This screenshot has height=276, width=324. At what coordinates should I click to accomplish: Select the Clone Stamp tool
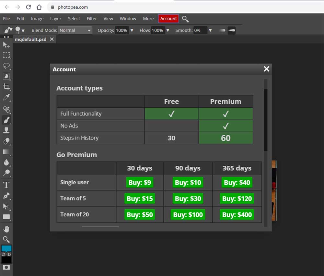pos(6,130)
